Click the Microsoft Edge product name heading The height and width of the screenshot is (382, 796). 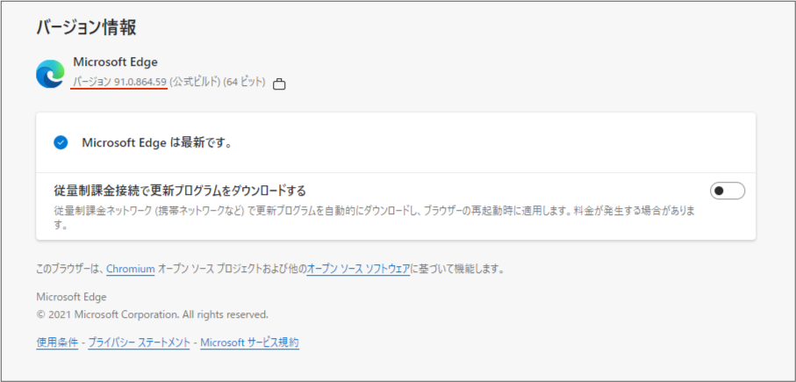tap(115, 62)
